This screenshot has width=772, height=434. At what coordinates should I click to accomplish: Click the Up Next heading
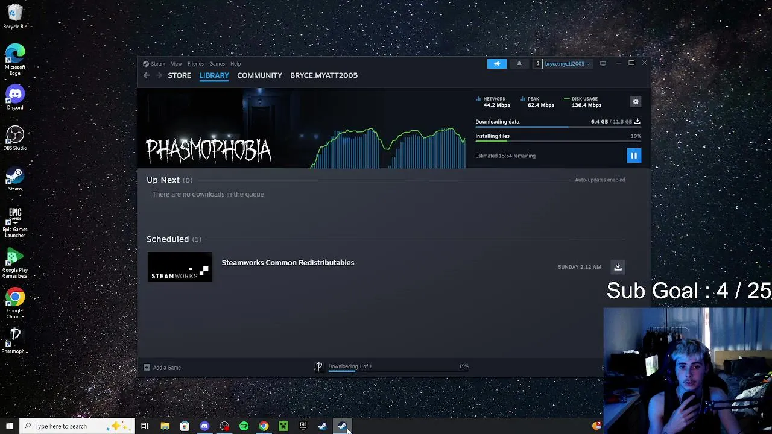pyautogui.click(x=163, y=180)
